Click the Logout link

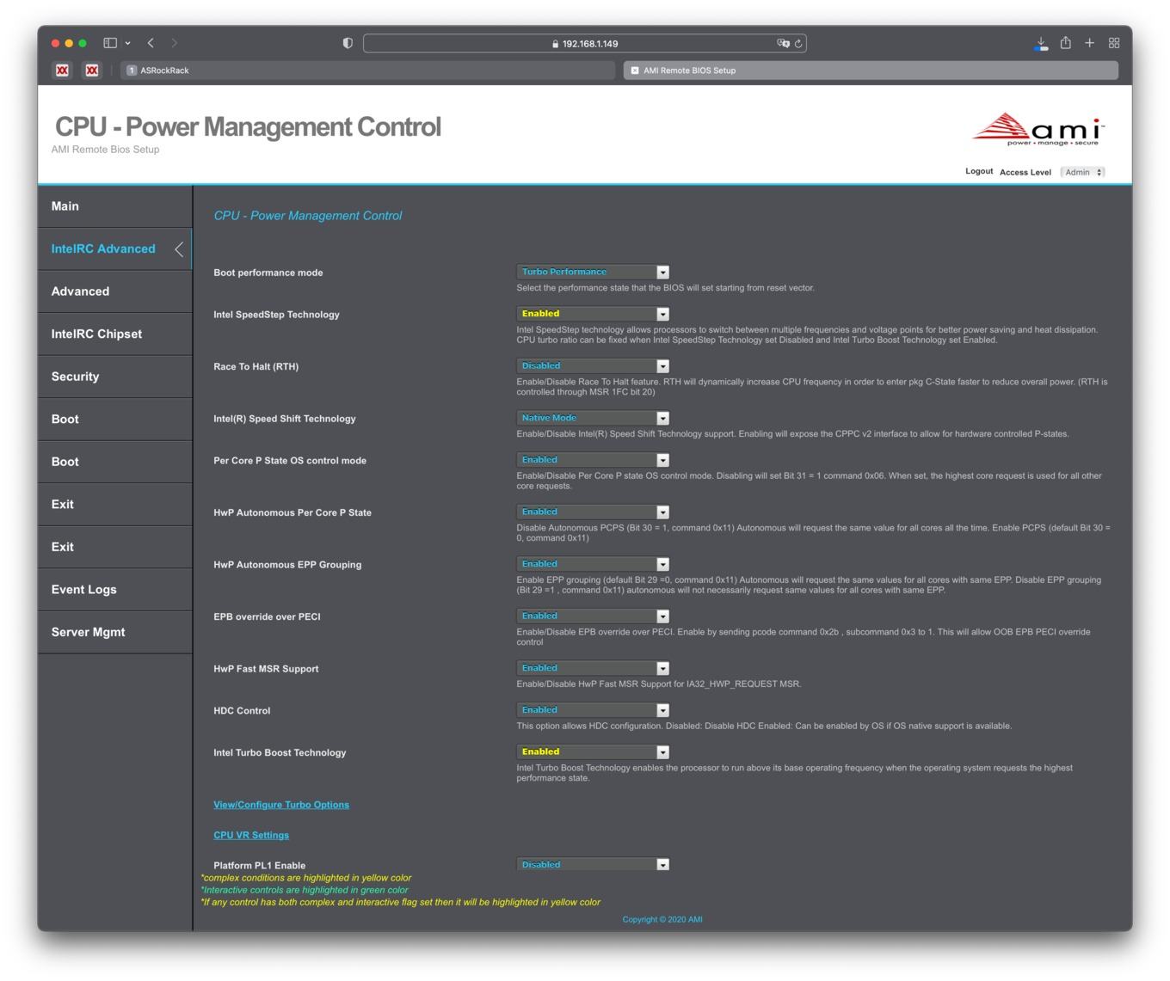tap(979, 171)
